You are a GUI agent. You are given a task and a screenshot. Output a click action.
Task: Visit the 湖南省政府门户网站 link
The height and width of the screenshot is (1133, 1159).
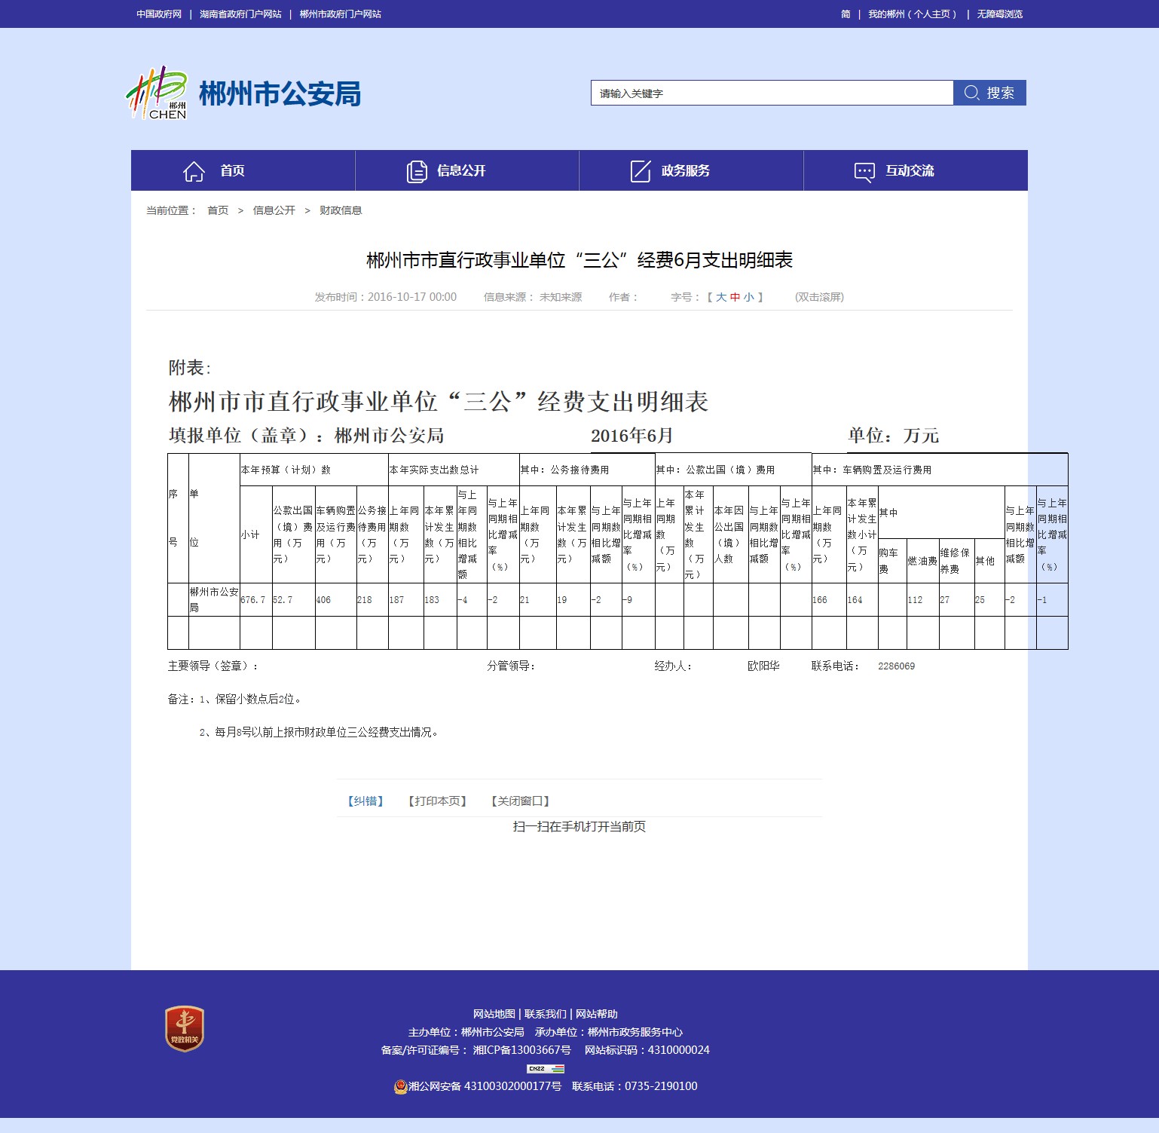coord(240,14)
